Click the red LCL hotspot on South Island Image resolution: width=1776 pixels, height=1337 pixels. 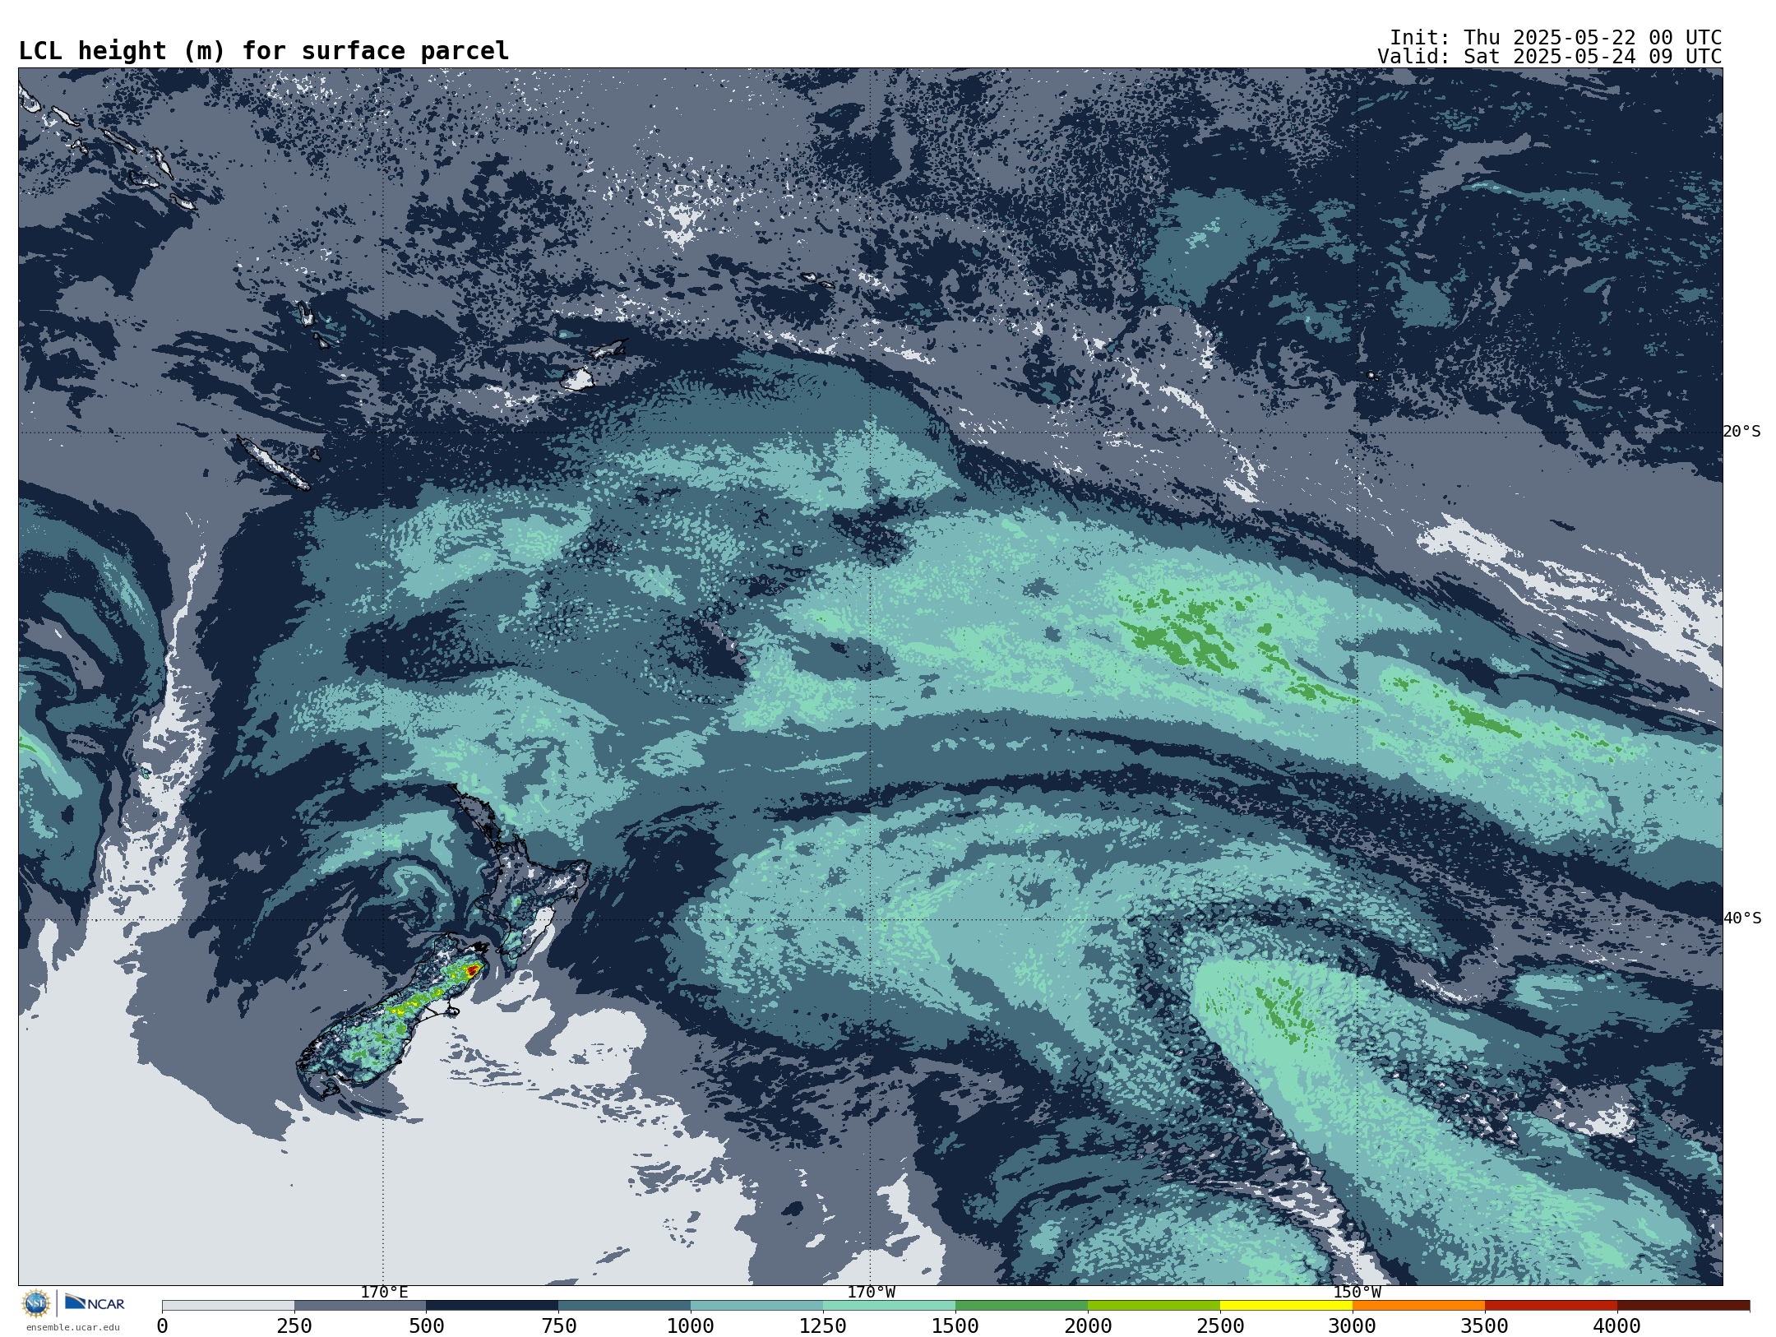pos(473,970)
